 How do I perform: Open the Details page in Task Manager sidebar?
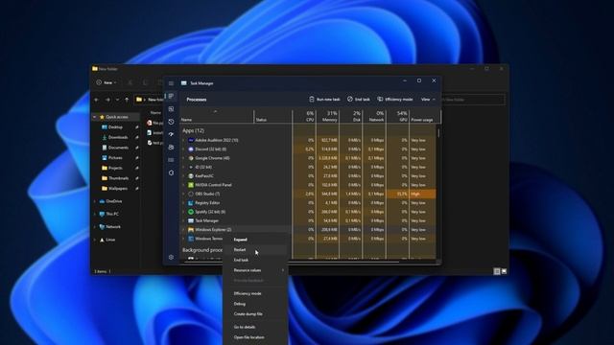(x=171, y=160)
